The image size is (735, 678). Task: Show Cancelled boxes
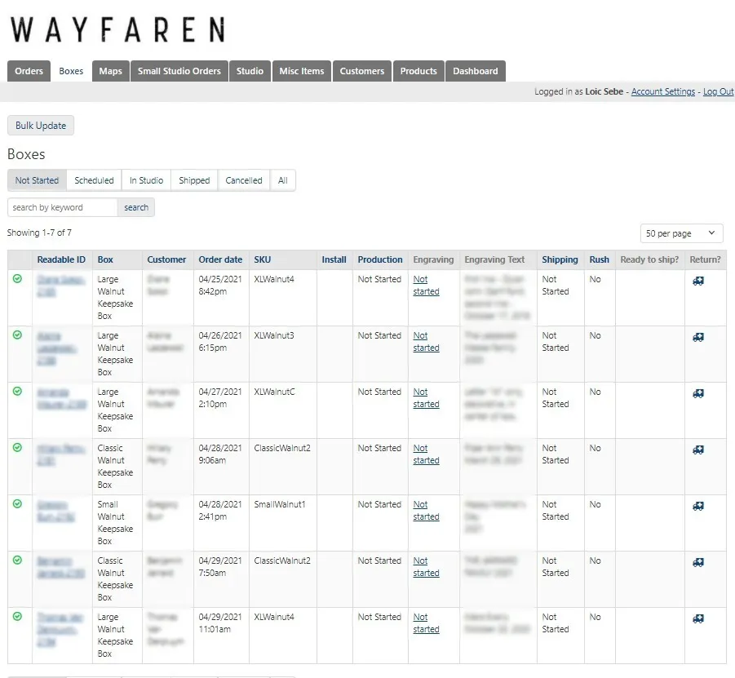pyautogui.click(x=244, y=180)
